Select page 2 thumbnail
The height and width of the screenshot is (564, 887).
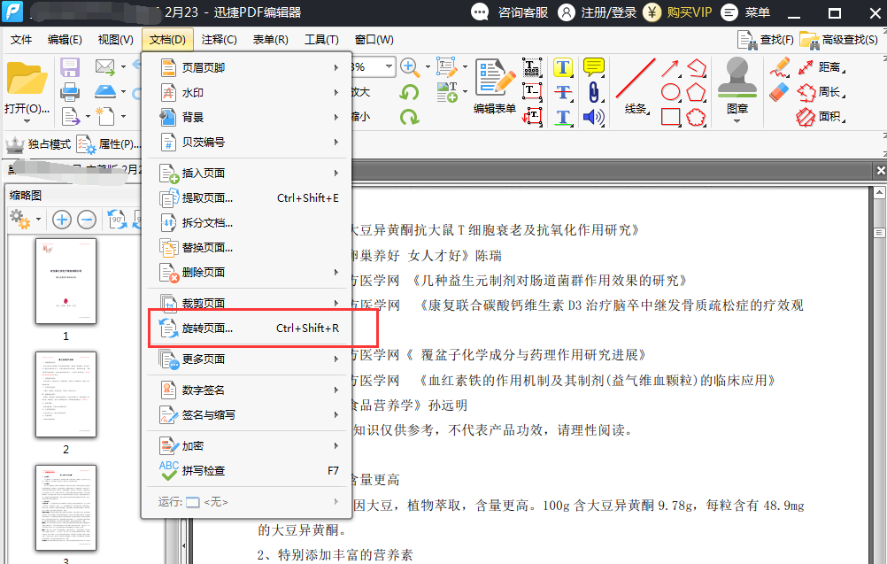[66, 394]
